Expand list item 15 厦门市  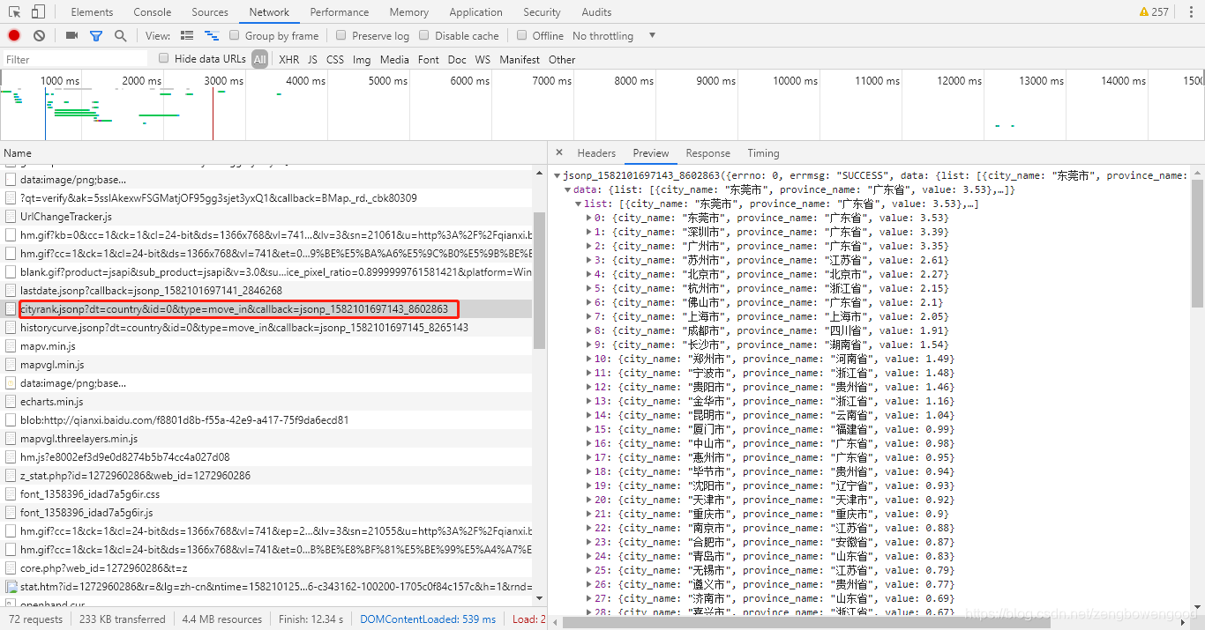click(589, 429)
